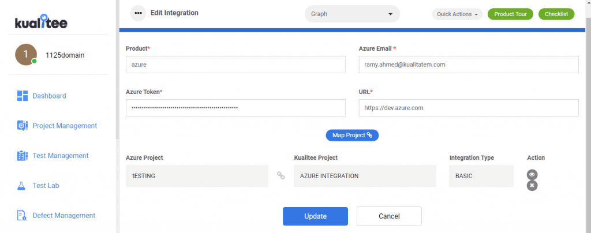
Task: Remove project mapping with the x icon
Action: pyautogui.click(x=532, y=186)
